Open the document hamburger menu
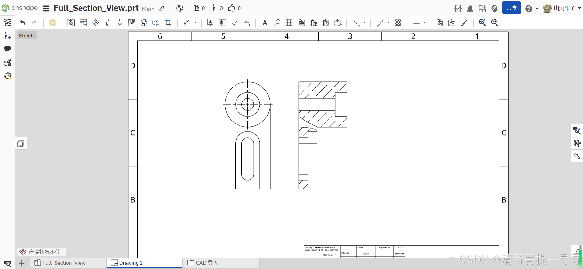 [46, 9]
